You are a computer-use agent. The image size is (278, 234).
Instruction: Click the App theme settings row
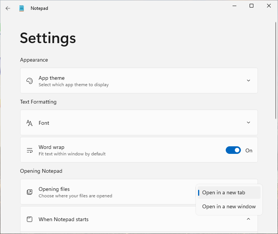pyautogui.click(x=139, y=81)
